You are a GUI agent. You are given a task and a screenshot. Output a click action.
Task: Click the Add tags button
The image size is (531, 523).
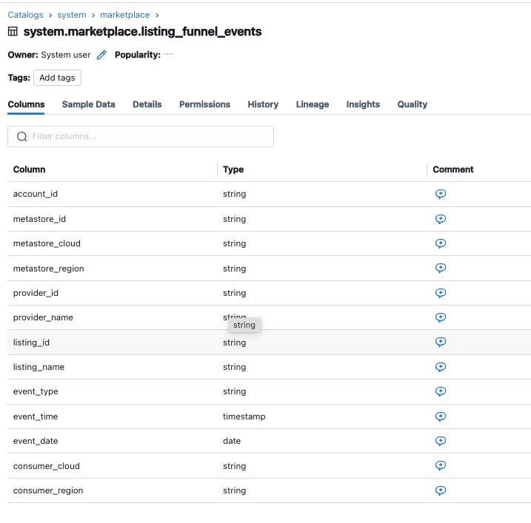[57, 78]
